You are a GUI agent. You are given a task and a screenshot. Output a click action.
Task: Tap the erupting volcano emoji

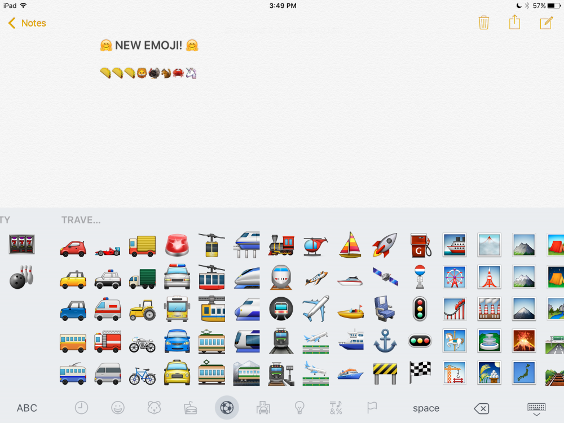pyautogui.click(x=524, y=341)
